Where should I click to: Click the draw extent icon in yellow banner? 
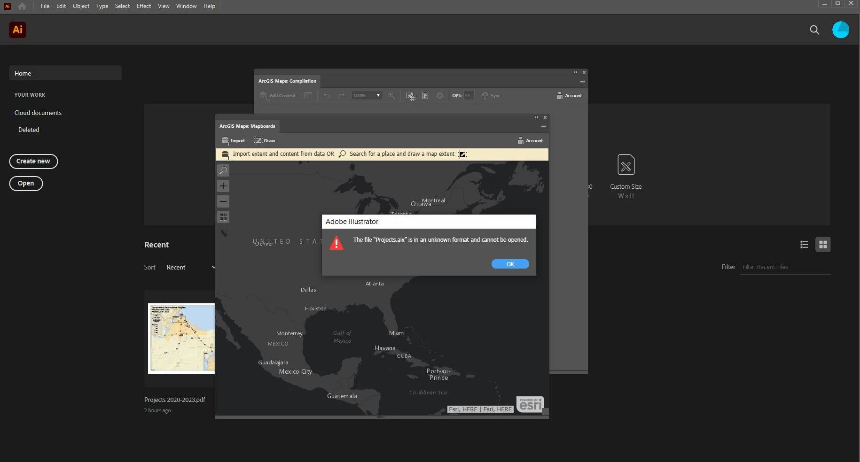[462, 154]
